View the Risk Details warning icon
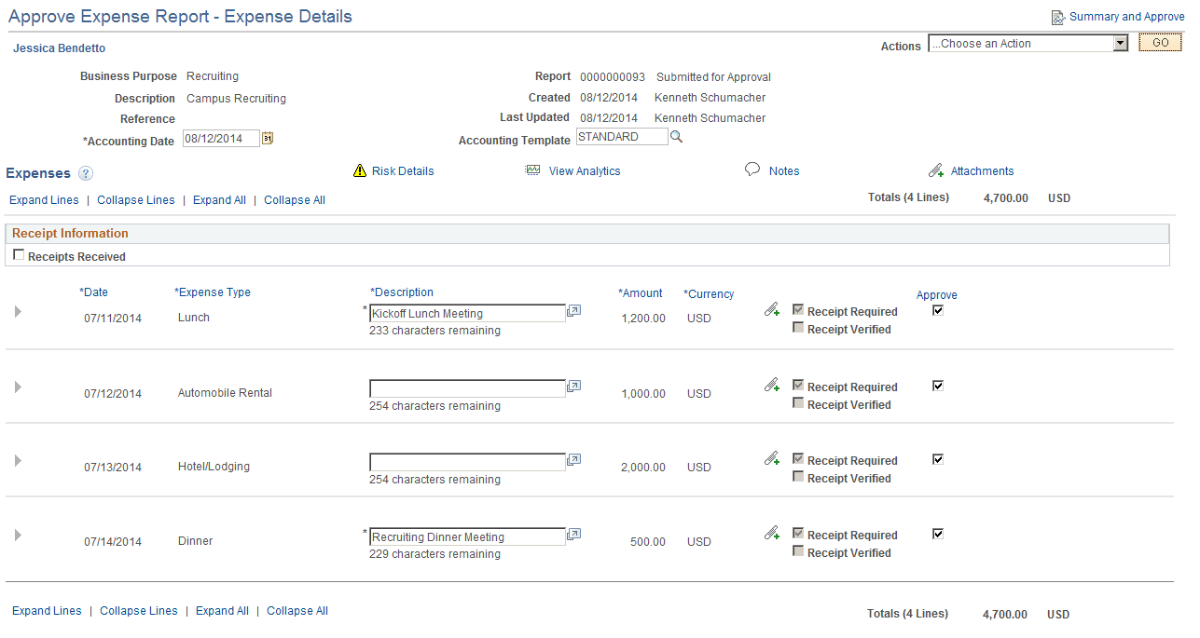The height and width of the screenshot is (638, 1200). click(x=360, y=170)
